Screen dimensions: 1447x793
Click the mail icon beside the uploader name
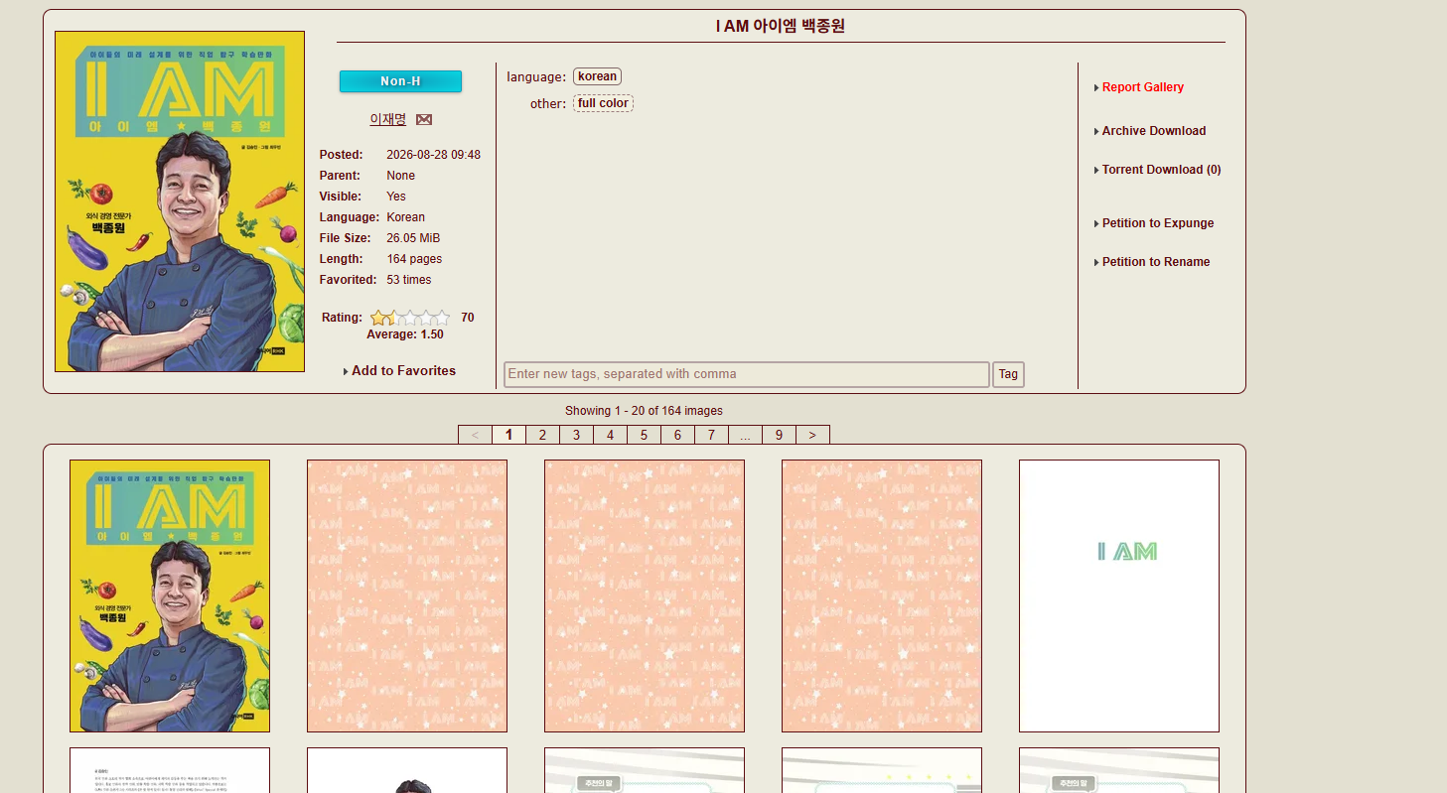coord(424,119)
